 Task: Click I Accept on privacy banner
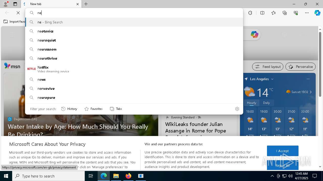coord(283,151)
